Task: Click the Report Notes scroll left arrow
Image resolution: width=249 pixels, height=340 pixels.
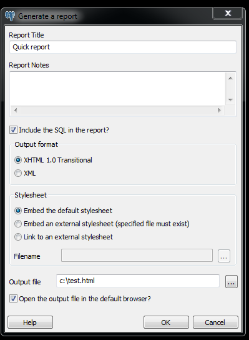Action: tap(16, 110)
